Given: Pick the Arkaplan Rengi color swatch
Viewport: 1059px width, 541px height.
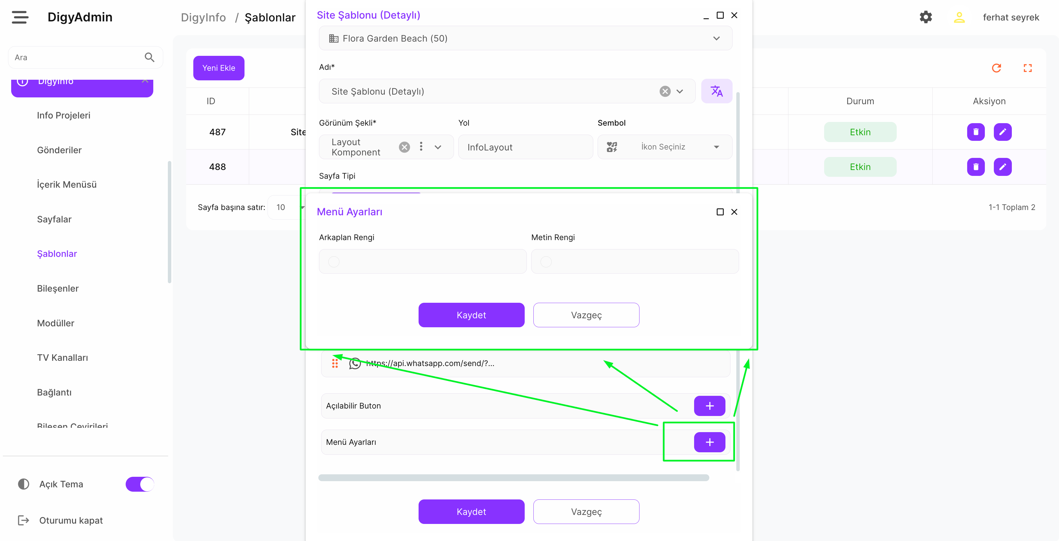Looking at the screenshot, I should [334, 262].
